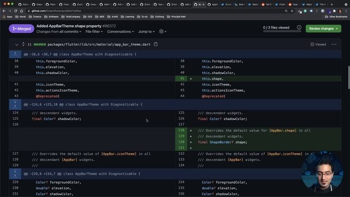Open the files viewed info icon
The width and height of the screenshot is (350, 197).
click(299, 27)
